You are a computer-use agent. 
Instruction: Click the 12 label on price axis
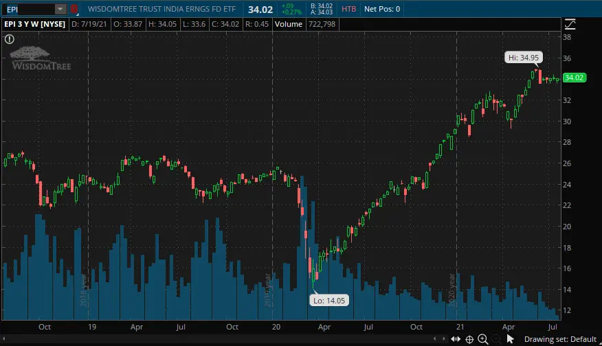pyautogui.click(x=567, y=310)
